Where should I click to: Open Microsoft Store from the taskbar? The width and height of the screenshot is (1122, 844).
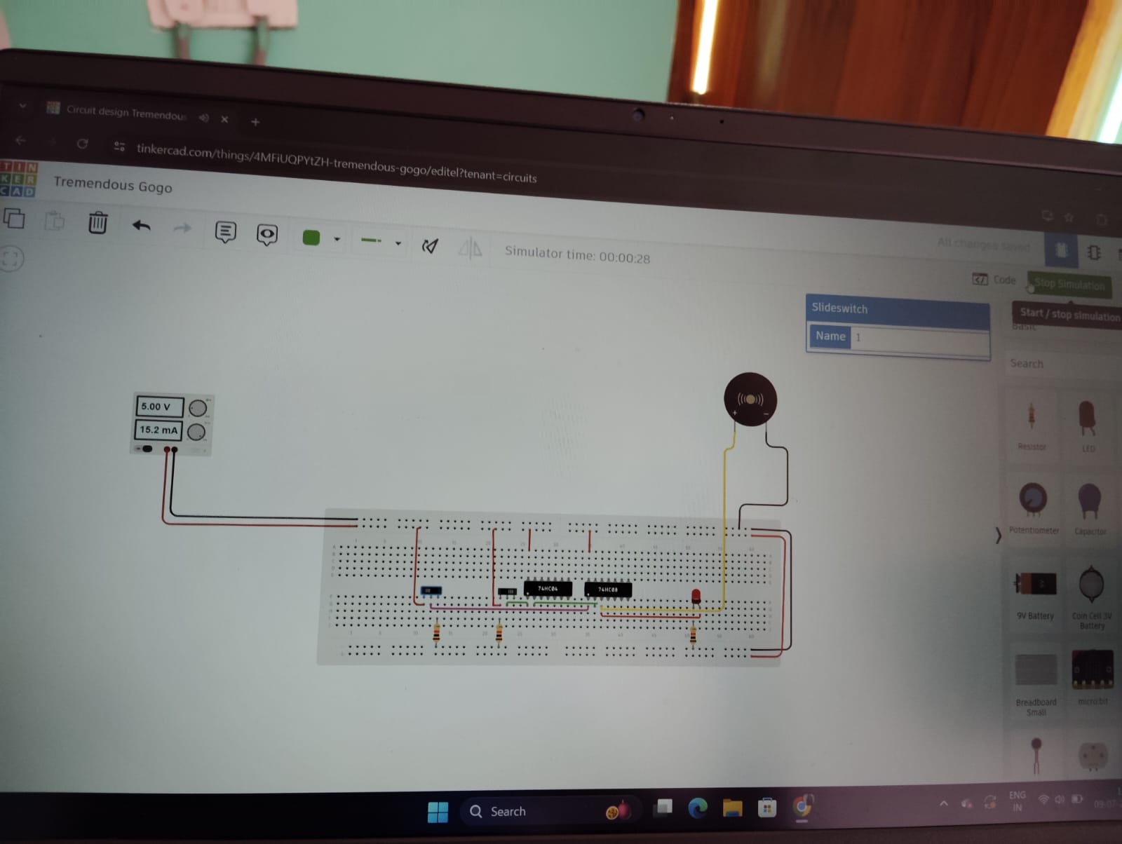[x=767, y=808]
